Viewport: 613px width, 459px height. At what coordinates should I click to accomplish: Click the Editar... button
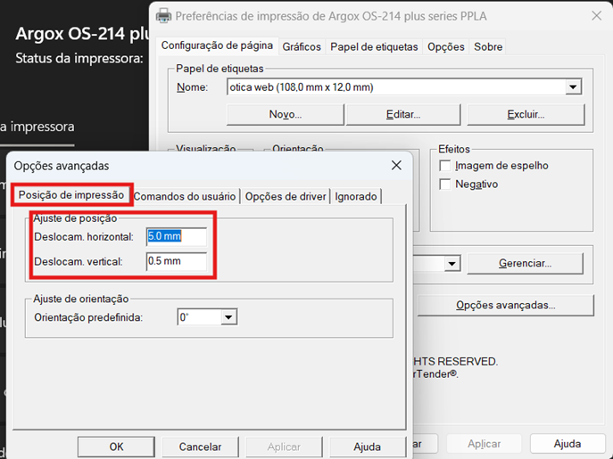403,114
